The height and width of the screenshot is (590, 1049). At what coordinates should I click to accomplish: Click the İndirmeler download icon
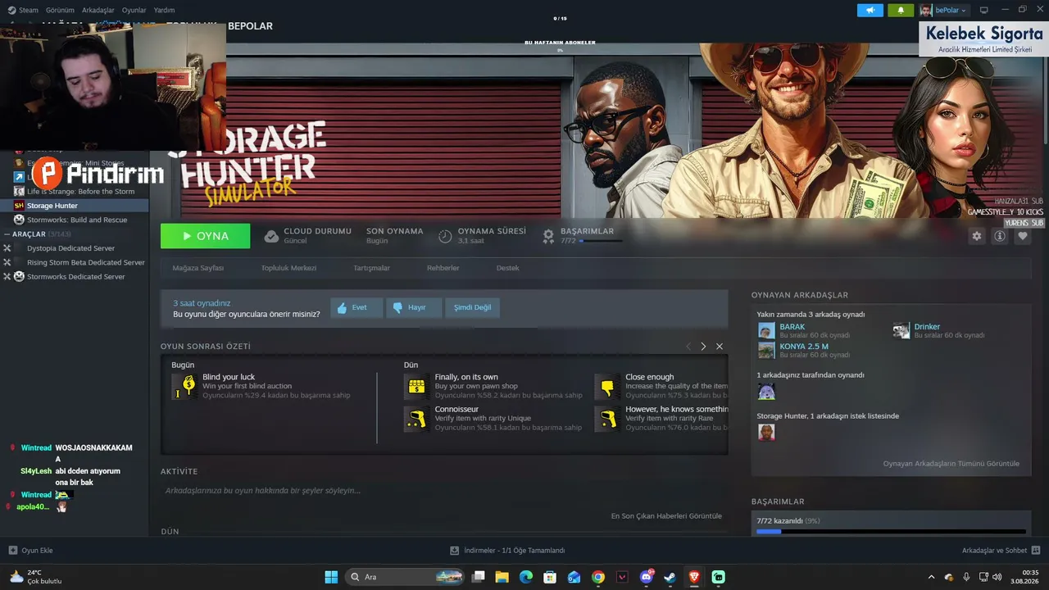pos(455,551)
